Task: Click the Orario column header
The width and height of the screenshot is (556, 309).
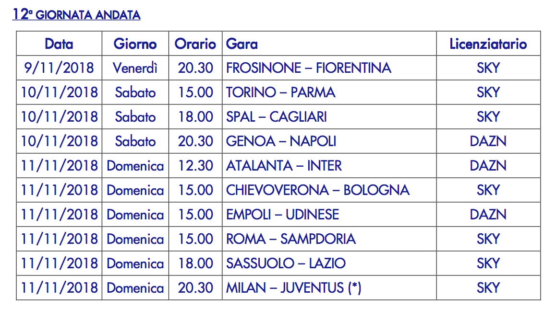Action: click(x=195, y=44)
